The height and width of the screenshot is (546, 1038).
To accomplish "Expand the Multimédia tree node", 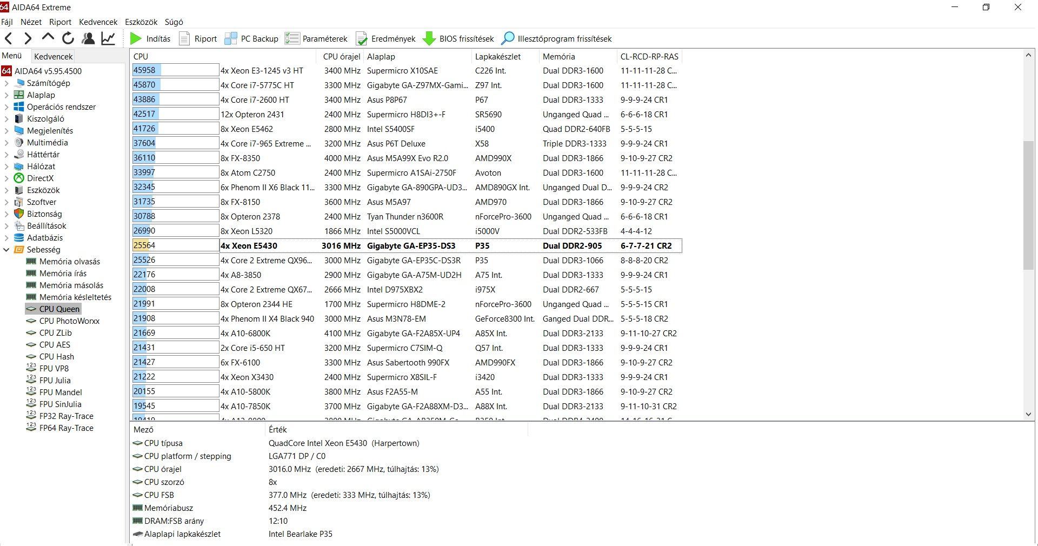I will tap(6, 143).
